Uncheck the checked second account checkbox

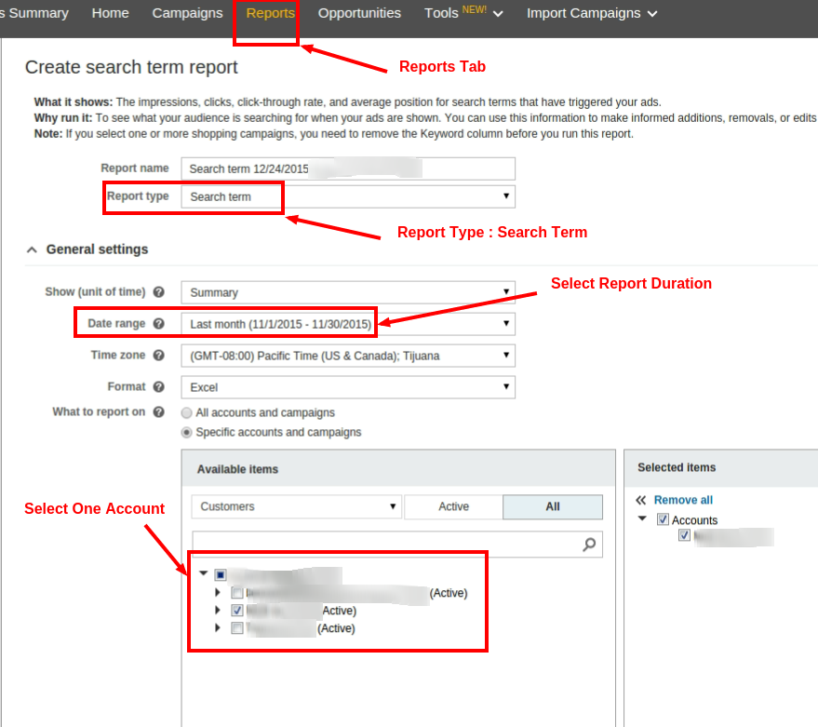tap(237, 610)
